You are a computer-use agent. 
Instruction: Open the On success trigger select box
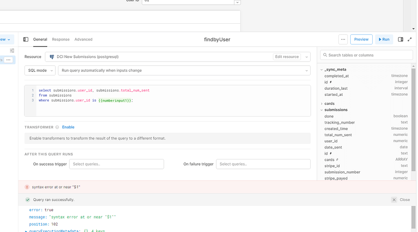(x=116, y=164)
